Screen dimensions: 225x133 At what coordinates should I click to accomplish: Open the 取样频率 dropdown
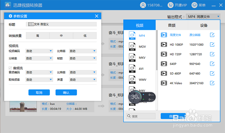click(x=39, y=80)
